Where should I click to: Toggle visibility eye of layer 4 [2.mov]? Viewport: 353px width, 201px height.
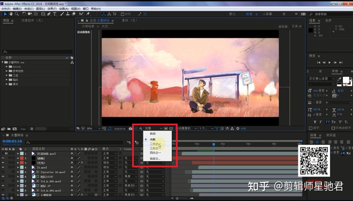[x=3, y=167]
